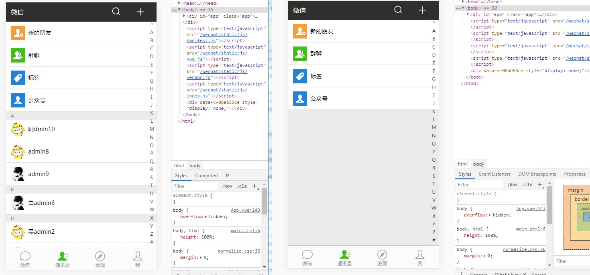The width and height of the screenshot is (590, 275).
Task: Toggle :hov element state in left DevTools
Action: [227, 186]
